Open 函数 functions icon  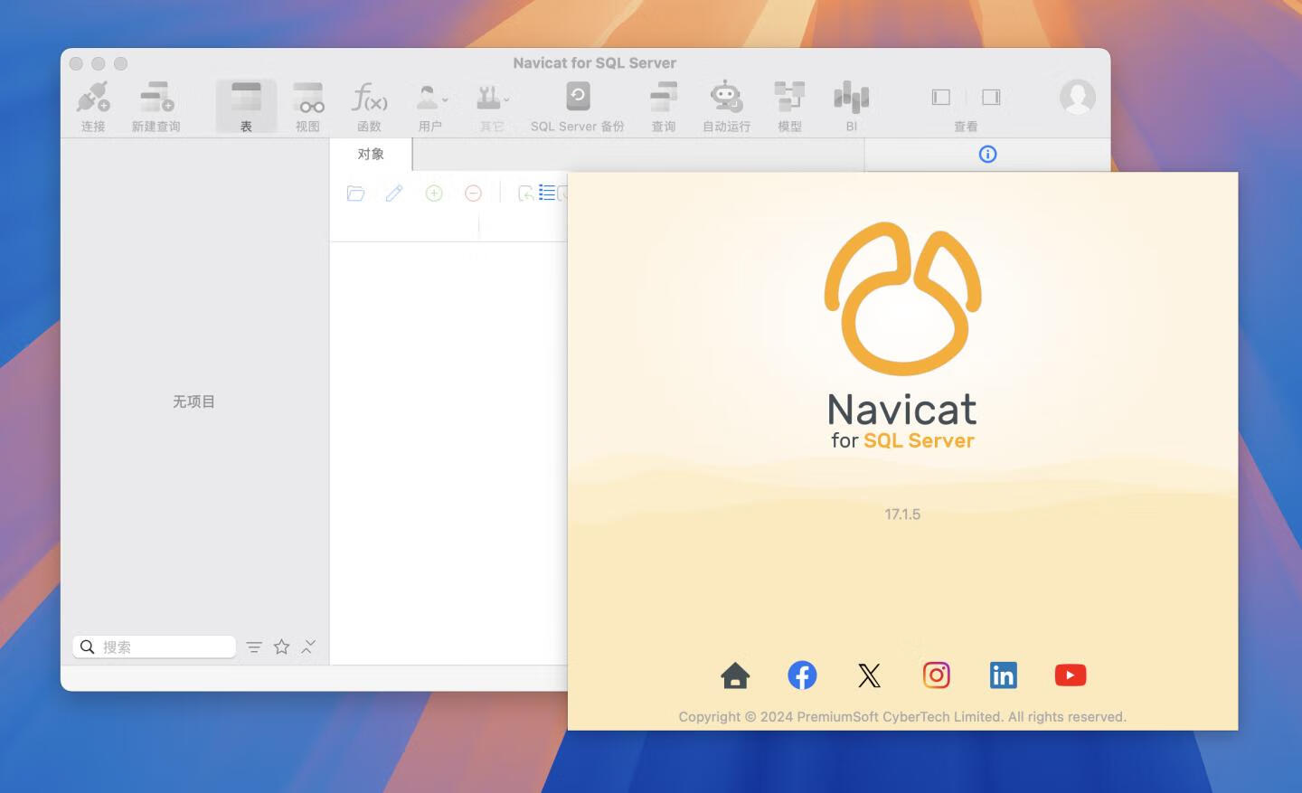(x=369, y=97)
